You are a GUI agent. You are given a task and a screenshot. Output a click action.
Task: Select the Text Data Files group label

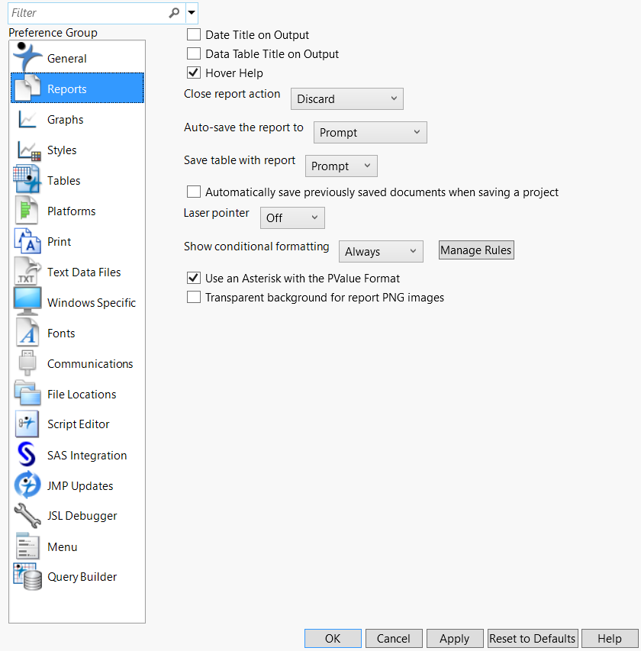(84, 272)
